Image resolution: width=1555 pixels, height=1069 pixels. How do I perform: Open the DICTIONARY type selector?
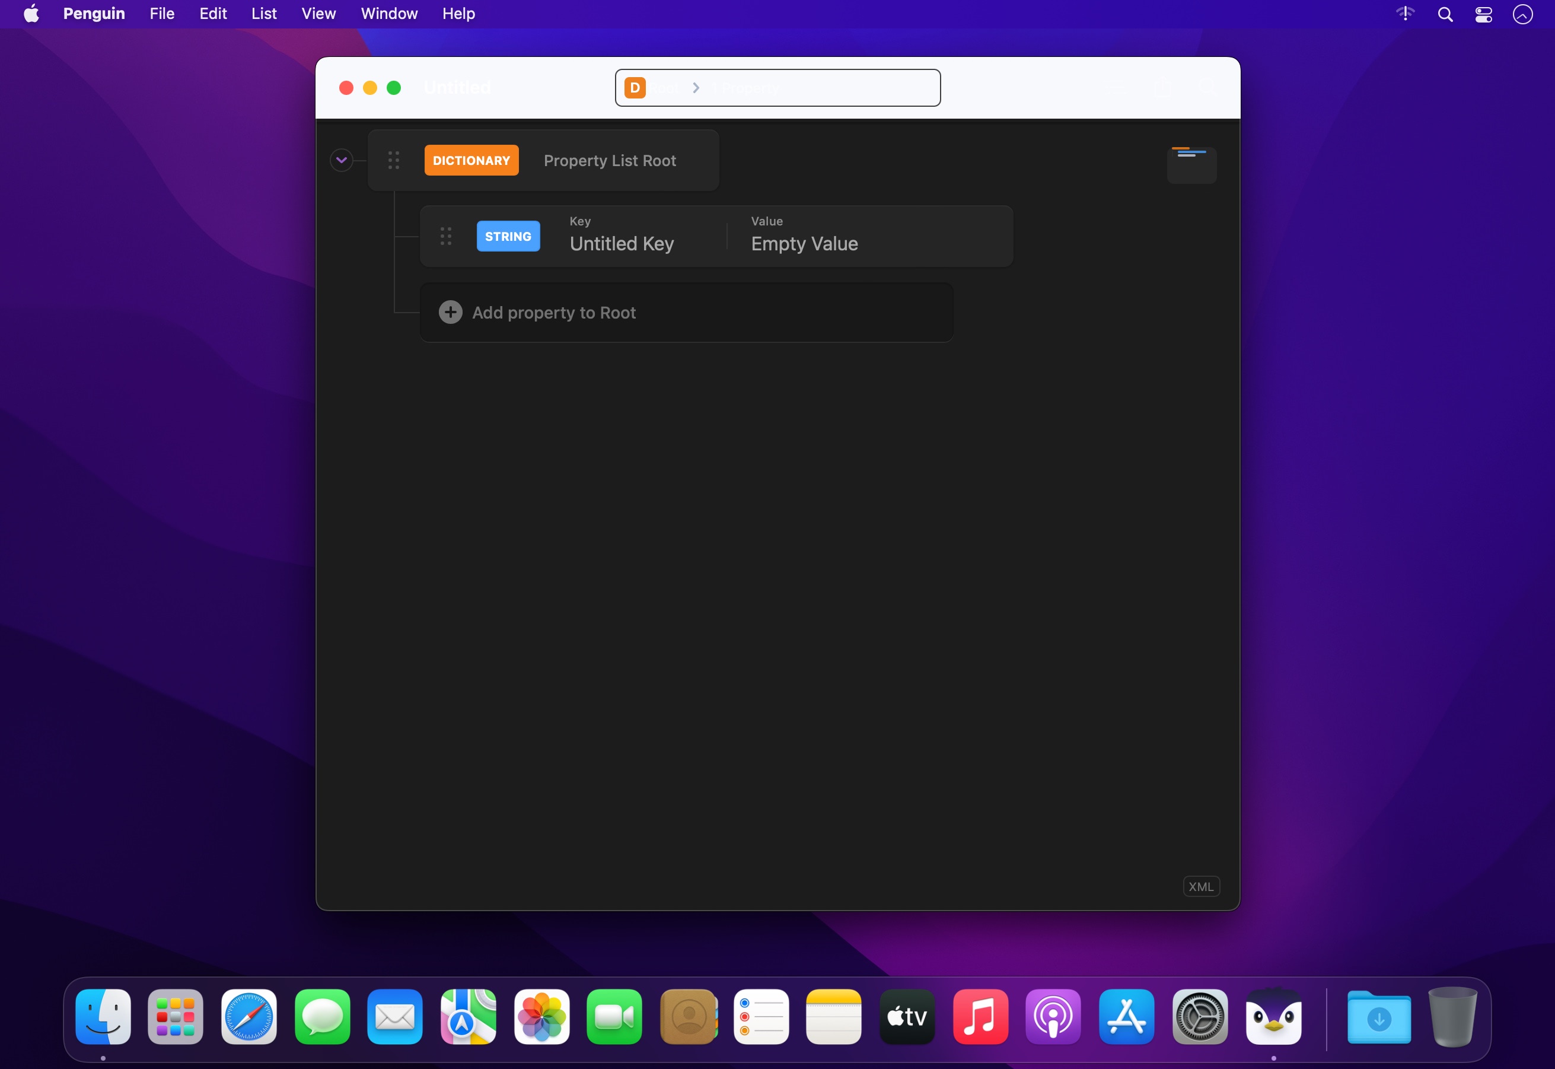(x=471, y=160)
